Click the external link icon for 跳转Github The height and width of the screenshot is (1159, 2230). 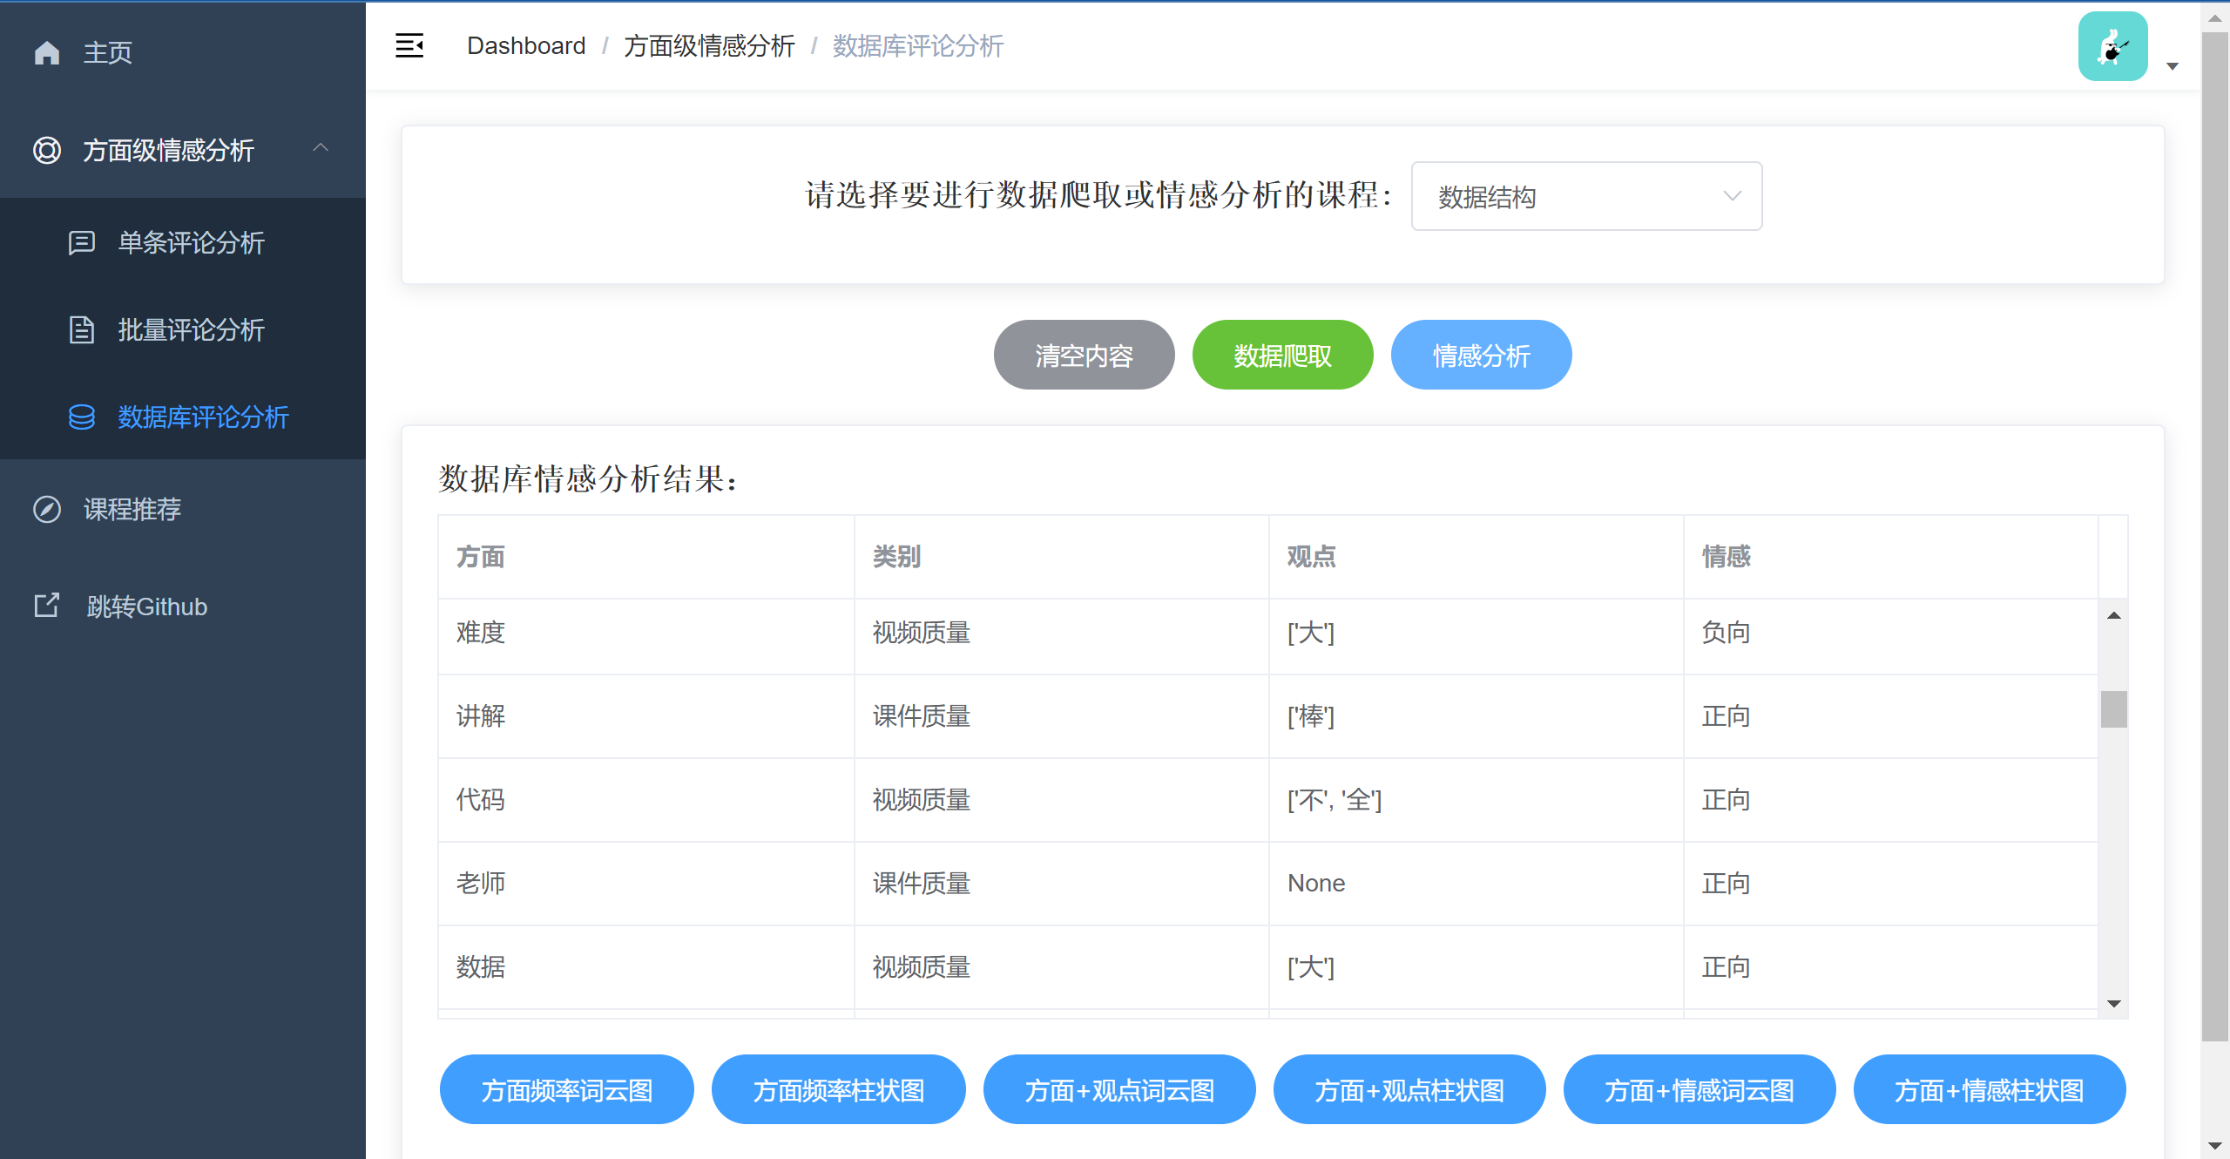[47, 606]
